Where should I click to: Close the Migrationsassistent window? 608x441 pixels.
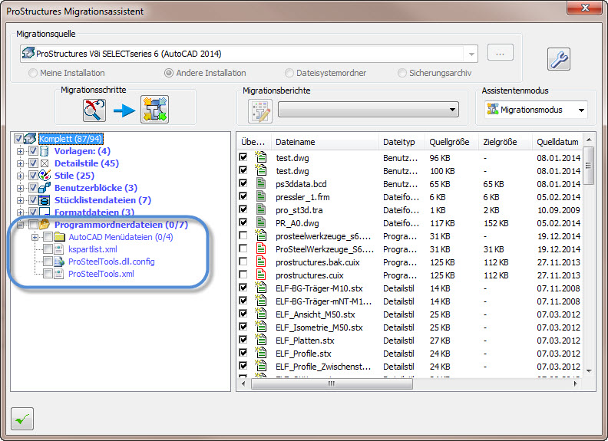(x=585, y=8)
